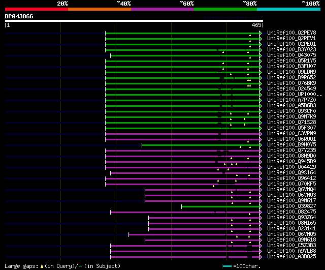Click the UniRef100_Q9M617 label
Image resolution: width=325 pixels, height=270 pixels.
point(291,201)
